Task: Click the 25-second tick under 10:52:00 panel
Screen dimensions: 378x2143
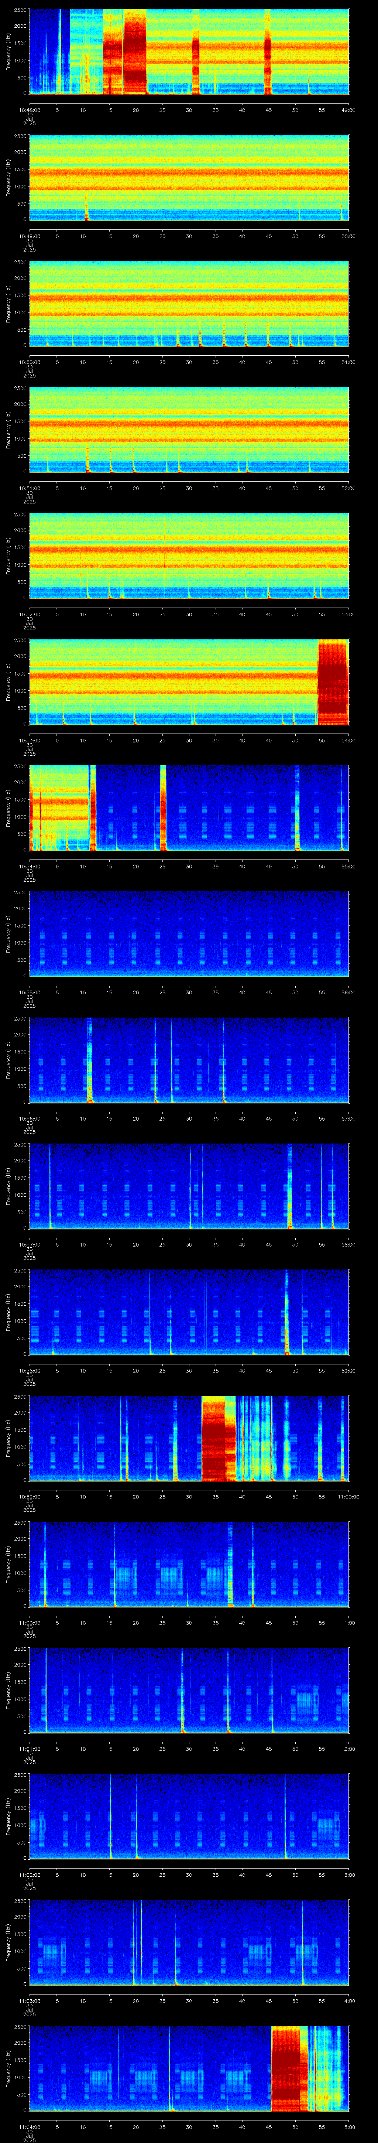Action: (x=163, y=614)
